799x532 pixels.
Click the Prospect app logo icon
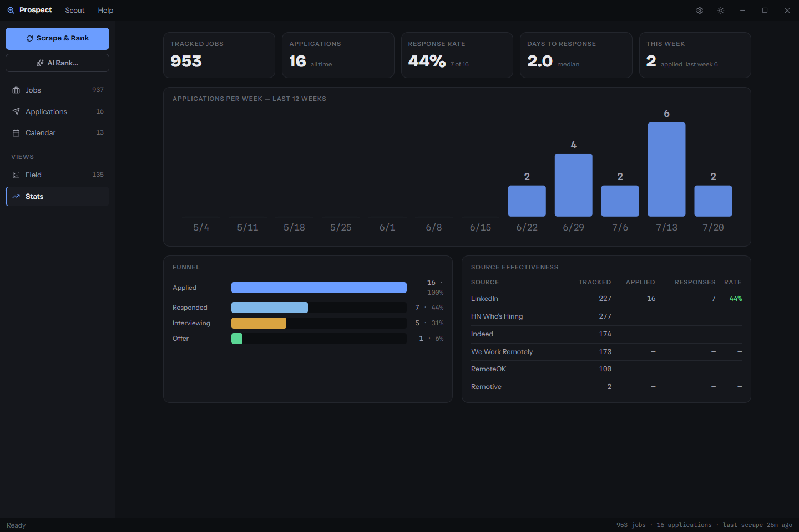click(11, 10)
